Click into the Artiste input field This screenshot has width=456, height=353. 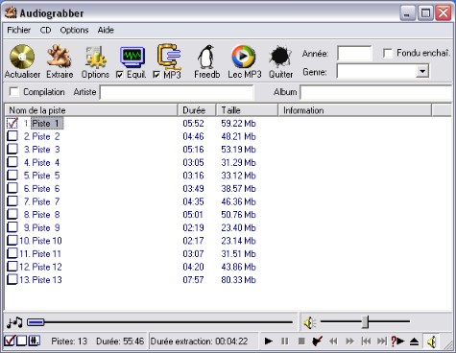coord(177,92)
